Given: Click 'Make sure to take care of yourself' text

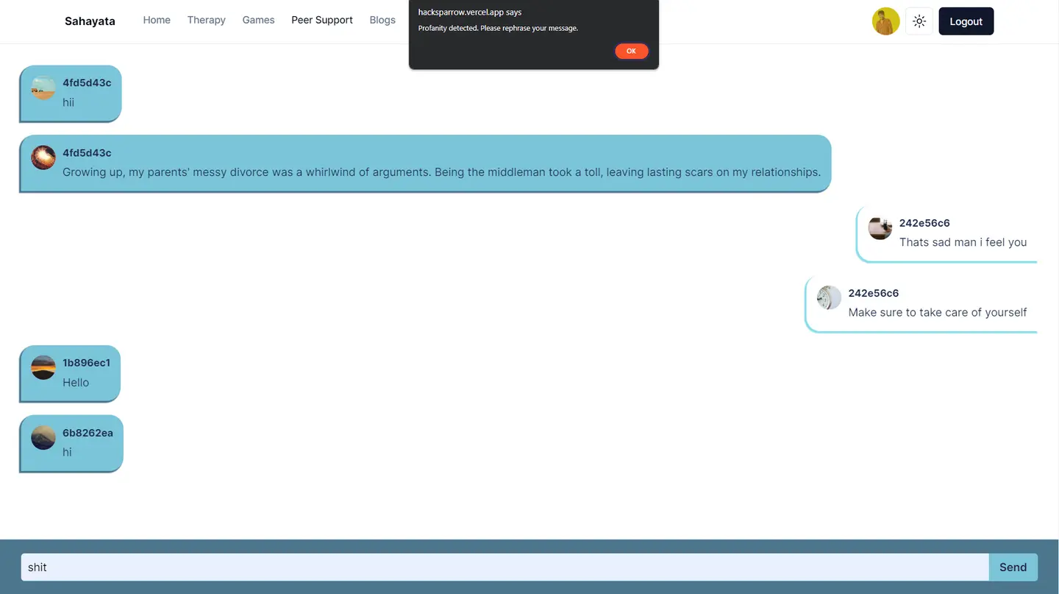Looking at the screenshot, I should pyautogui.click(x=937, y=312).
